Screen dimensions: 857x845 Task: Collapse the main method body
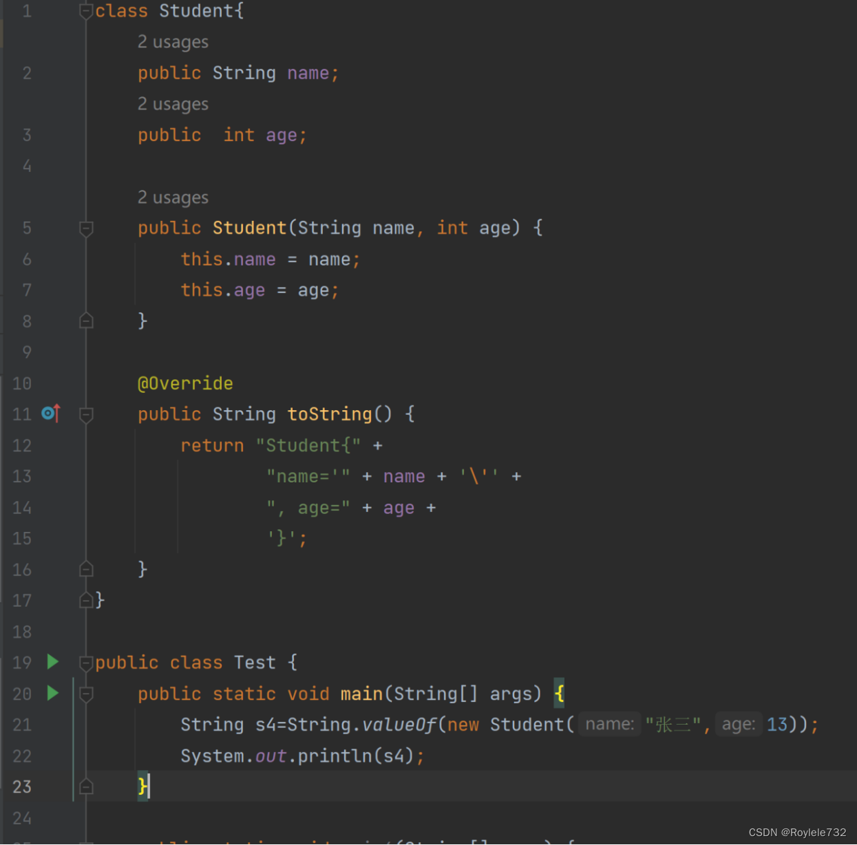pyautogui.click(x=86, y=694)
